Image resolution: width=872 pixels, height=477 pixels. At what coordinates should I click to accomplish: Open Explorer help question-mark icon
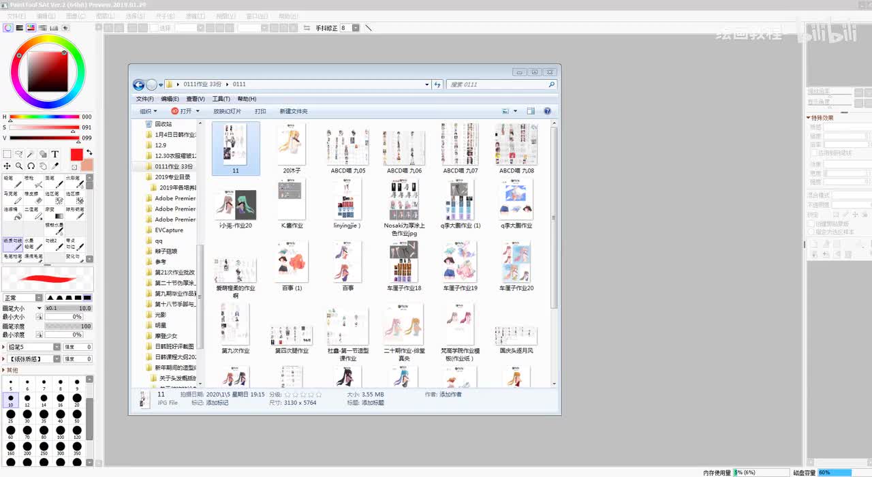click(x=547, y=111)
